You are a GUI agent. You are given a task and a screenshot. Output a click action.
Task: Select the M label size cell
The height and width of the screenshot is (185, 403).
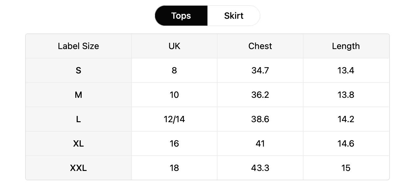click(78, 95)
